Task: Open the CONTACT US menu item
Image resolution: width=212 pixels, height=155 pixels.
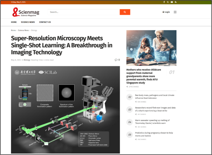Action: 45,22
